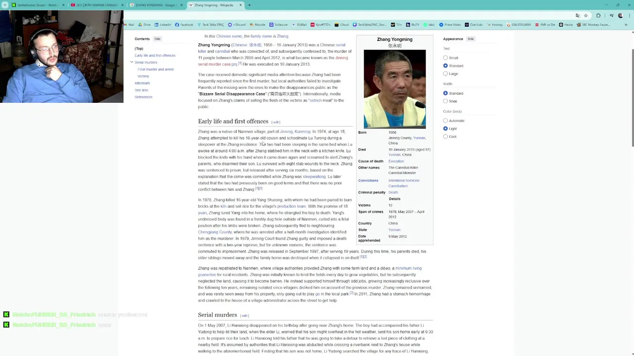This screenshot has height=356, width=634.
Task: Open the BUMail bookmark
Action: coord(299,25)
